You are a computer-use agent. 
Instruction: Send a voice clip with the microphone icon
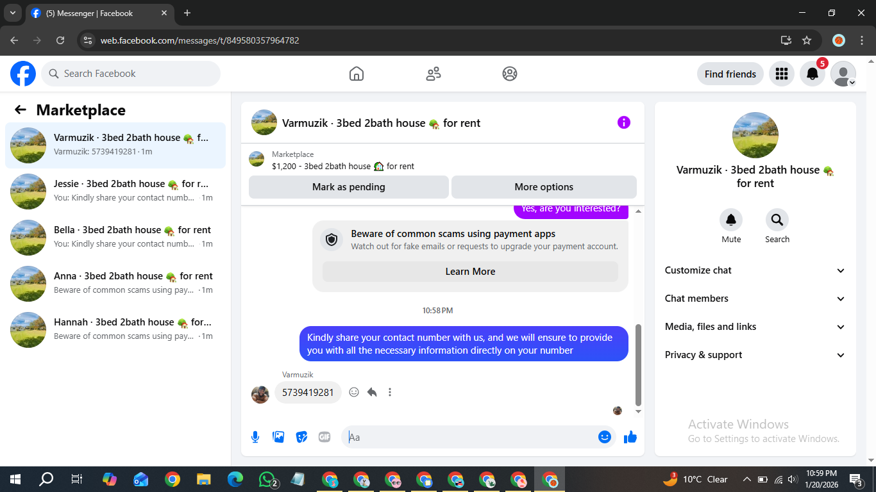(x=255, y=437)
